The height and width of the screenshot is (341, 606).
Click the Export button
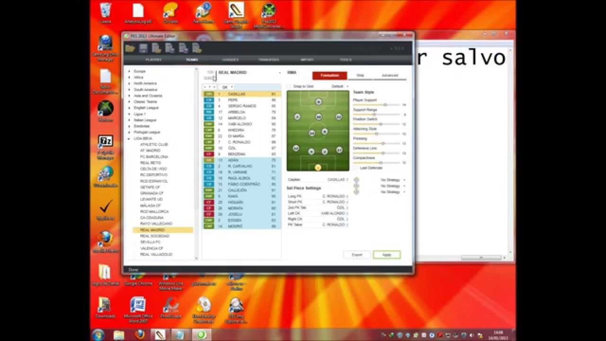(357, 255)
